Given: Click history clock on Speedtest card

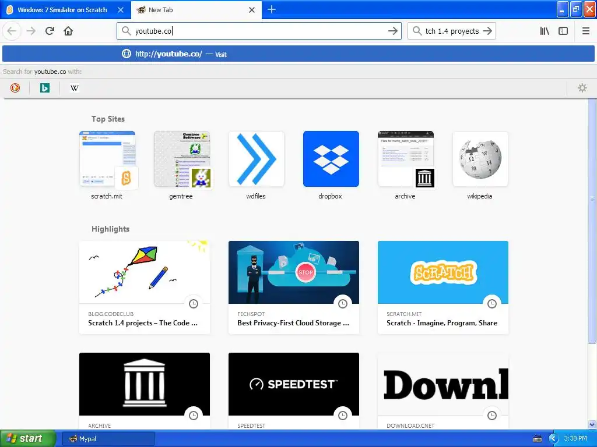Looking at the screenshot, I should 343,416.
